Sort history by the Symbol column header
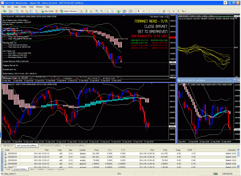 point(82,150)
